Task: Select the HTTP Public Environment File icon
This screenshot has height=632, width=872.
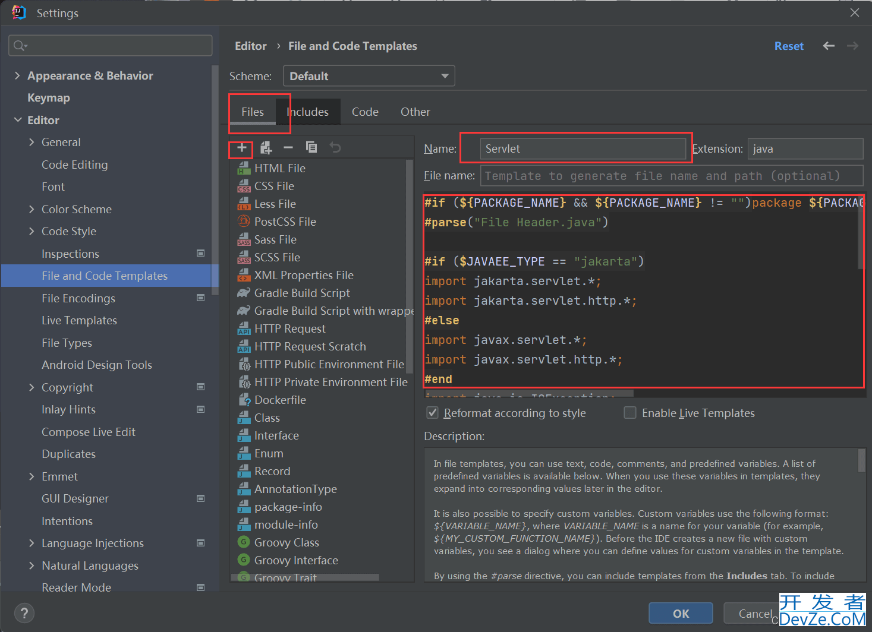Action: pos(244,364)
